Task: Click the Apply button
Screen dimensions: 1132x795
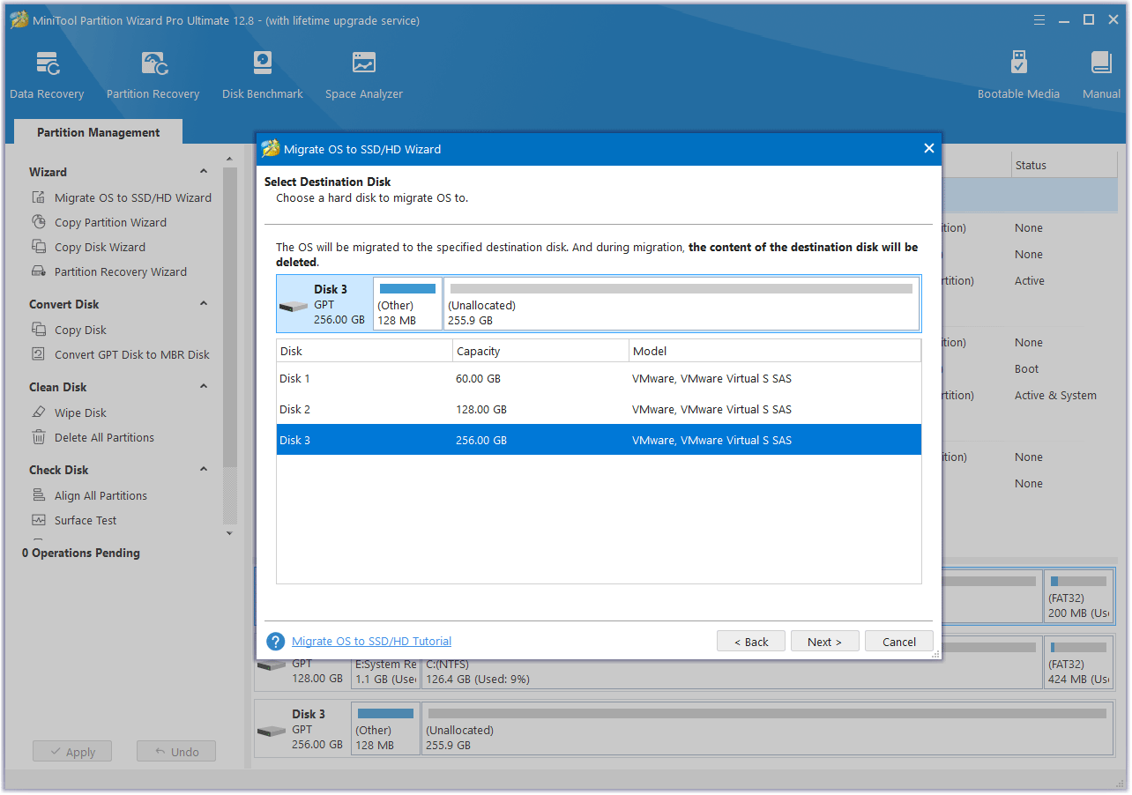Action: 72,752
